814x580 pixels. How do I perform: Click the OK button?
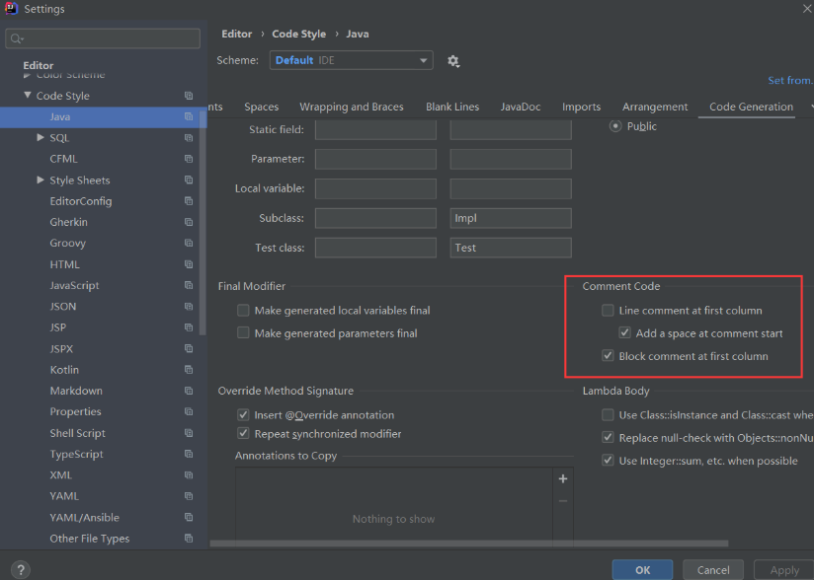(643, 569)
